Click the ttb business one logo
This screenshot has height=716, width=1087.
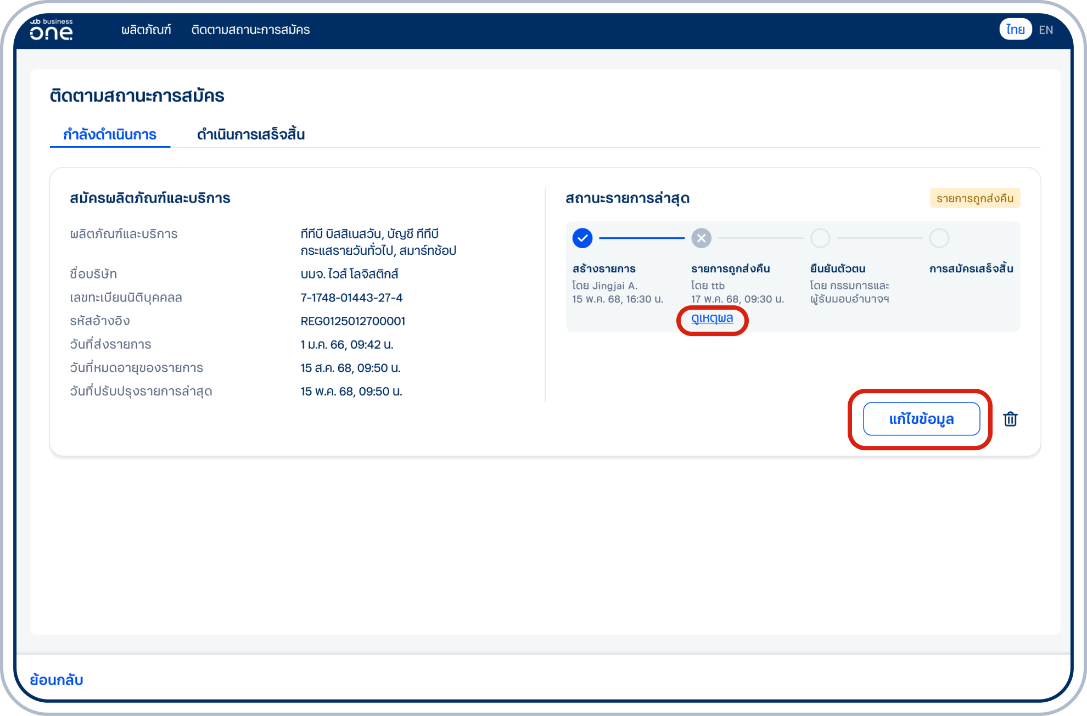(x=51, y=30)
